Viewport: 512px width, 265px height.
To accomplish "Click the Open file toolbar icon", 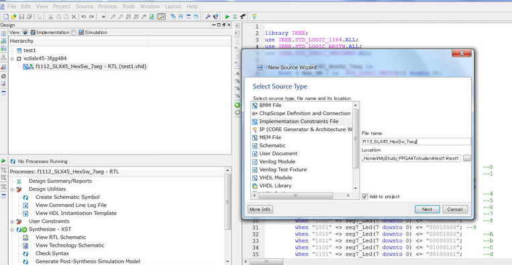I will (x=13, y=17).
